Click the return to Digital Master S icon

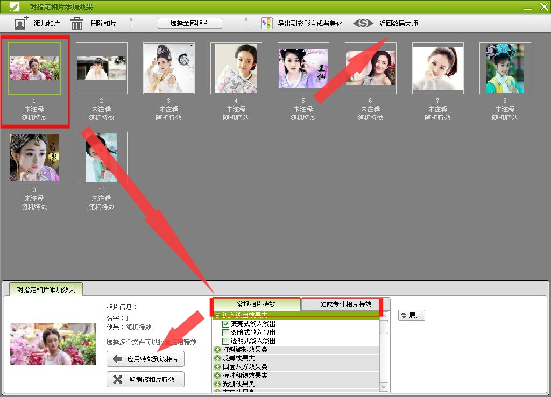tap(363, 23)
